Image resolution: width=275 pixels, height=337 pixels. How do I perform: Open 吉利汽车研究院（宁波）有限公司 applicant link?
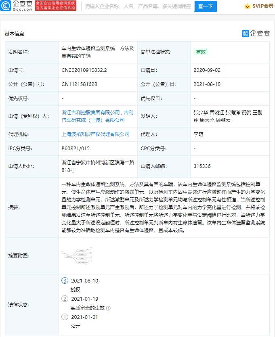pyautogui.click(x=93, y=120)
